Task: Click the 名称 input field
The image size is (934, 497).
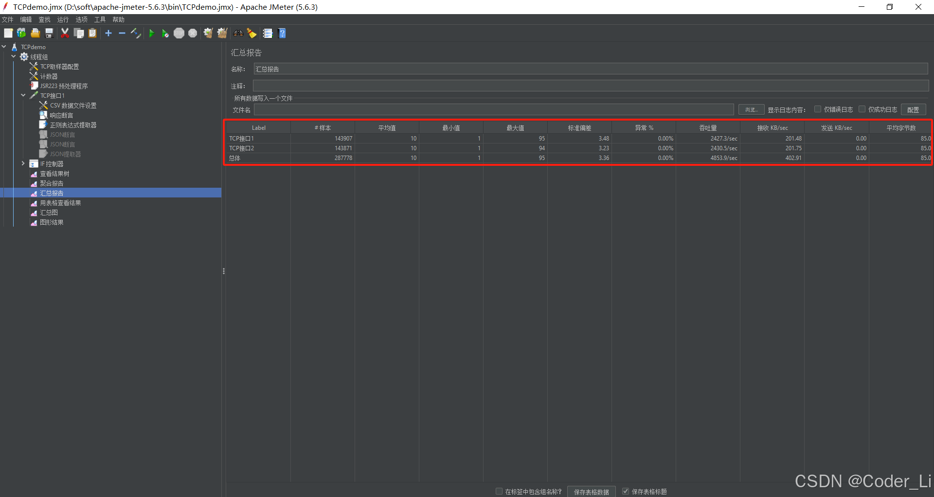Action: point(591,69)
